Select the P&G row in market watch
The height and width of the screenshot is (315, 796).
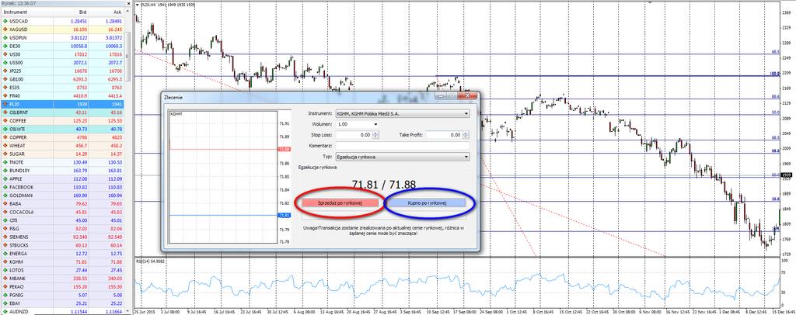[x=62, y=228]
